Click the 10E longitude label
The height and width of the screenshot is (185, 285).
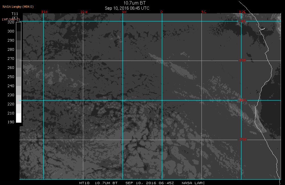pos(242,12)
